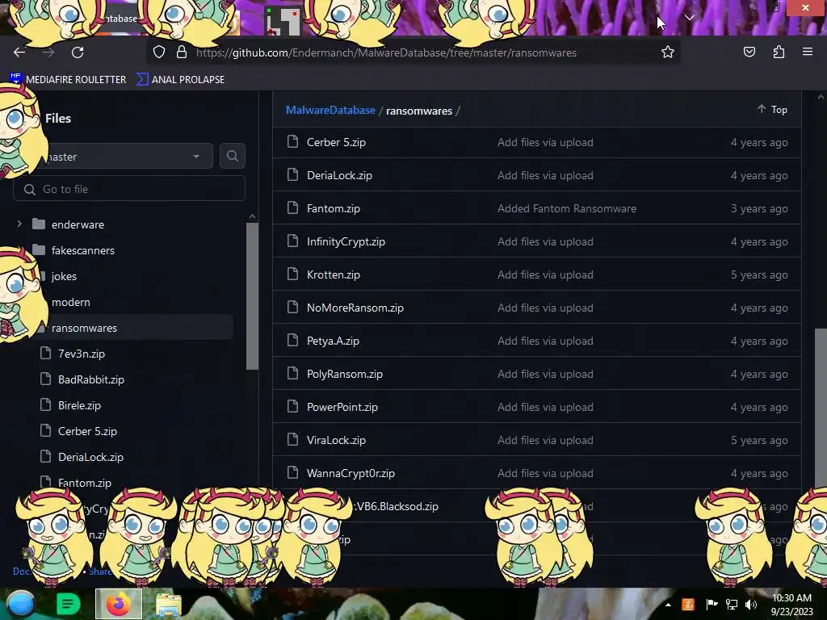This screenshot has width=827, height=620.
Task: Show hidden system tray icons
Action: pos(668,605)
